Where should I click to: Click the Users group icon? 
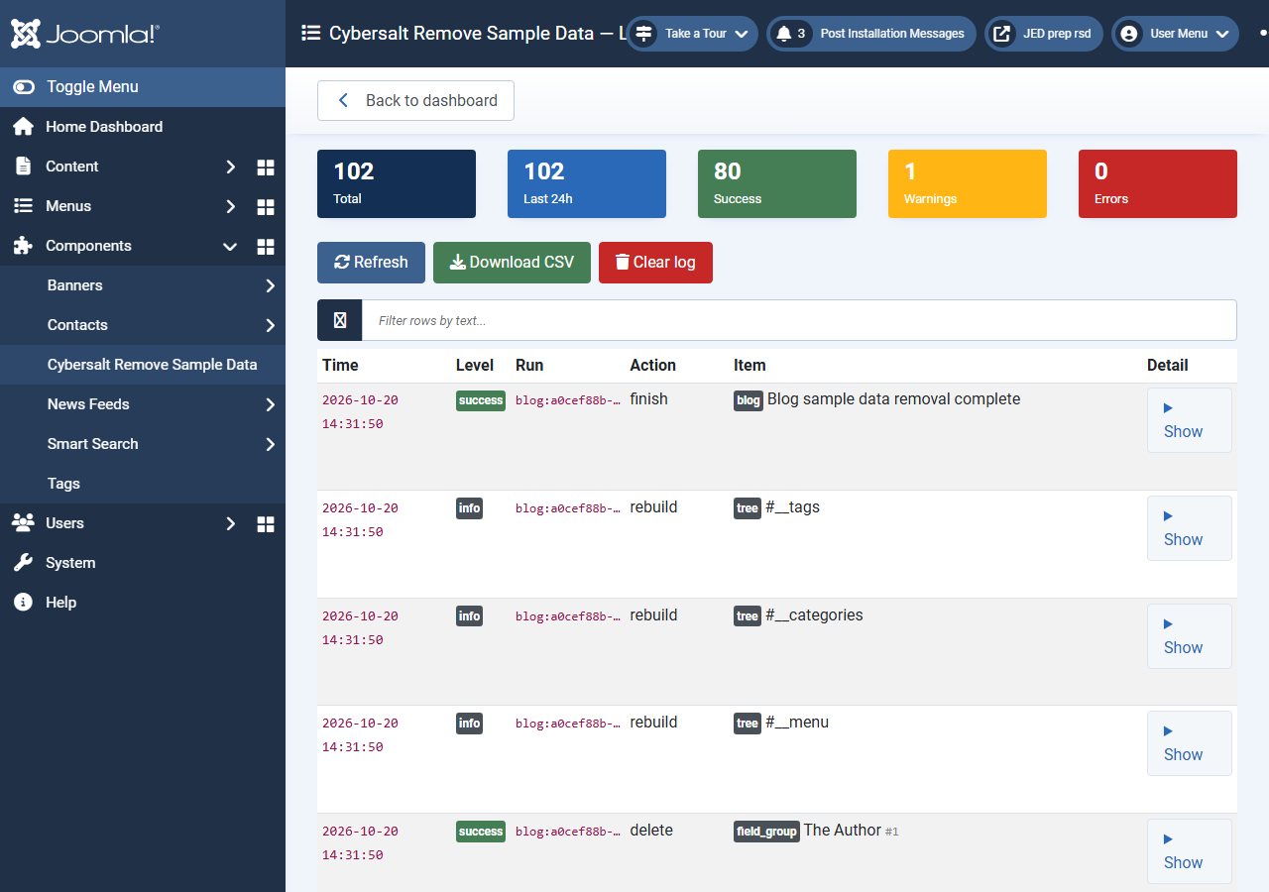tap(23, 523)
